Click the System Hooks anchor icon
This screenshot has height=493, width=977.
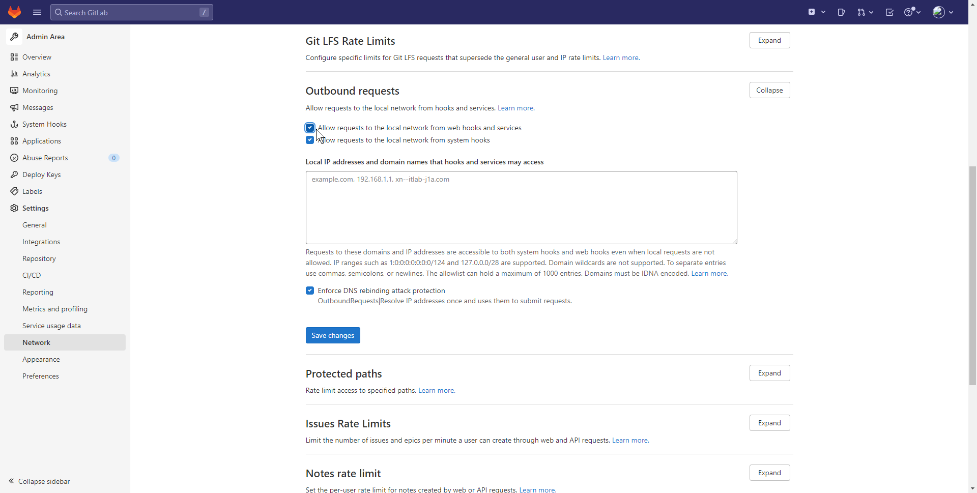14,124
